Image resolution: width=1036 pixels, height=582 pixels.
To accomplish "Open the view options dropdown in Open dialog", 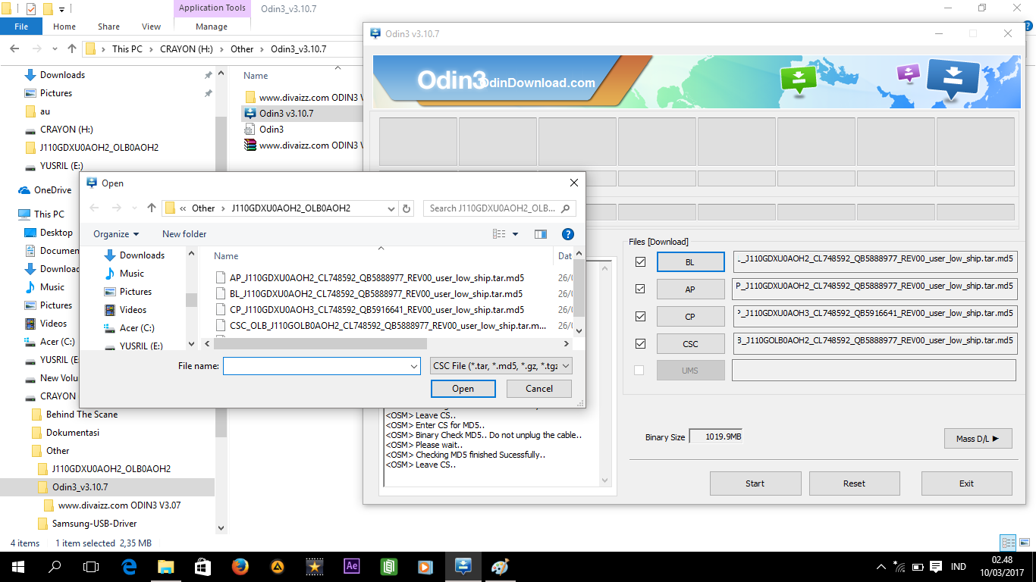I will coord(516,234).
